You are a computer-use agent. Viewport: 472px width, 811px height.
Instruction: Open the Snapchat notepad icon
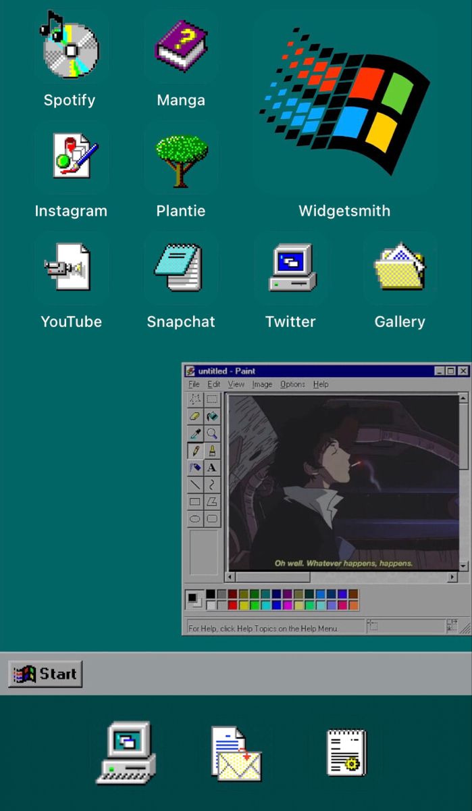180,269
